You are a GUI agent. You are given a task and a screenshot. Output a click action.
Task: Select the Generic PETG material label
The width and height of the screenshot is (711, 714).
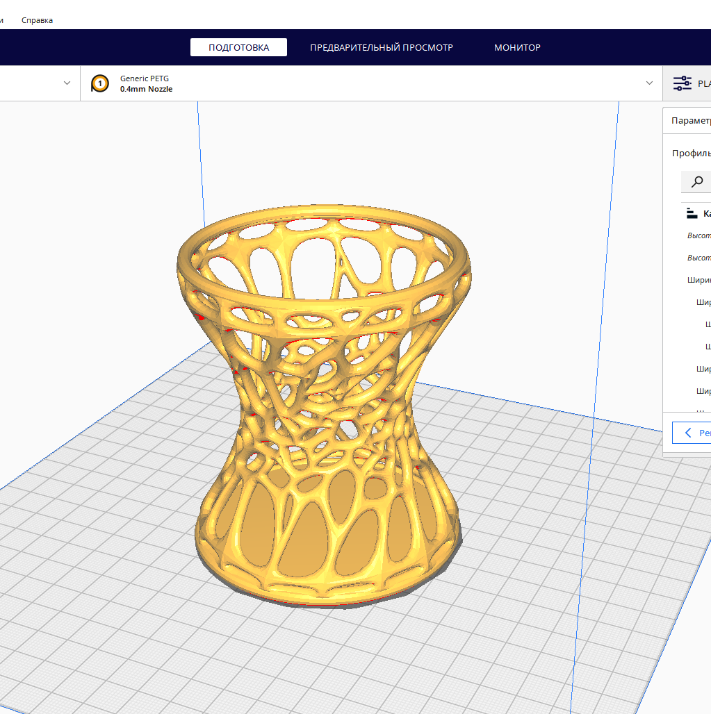145,78
